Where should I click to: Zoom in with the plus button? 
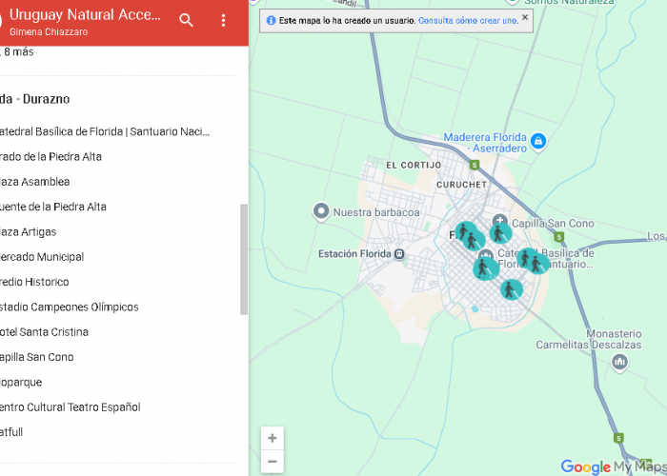coord(273,438)
